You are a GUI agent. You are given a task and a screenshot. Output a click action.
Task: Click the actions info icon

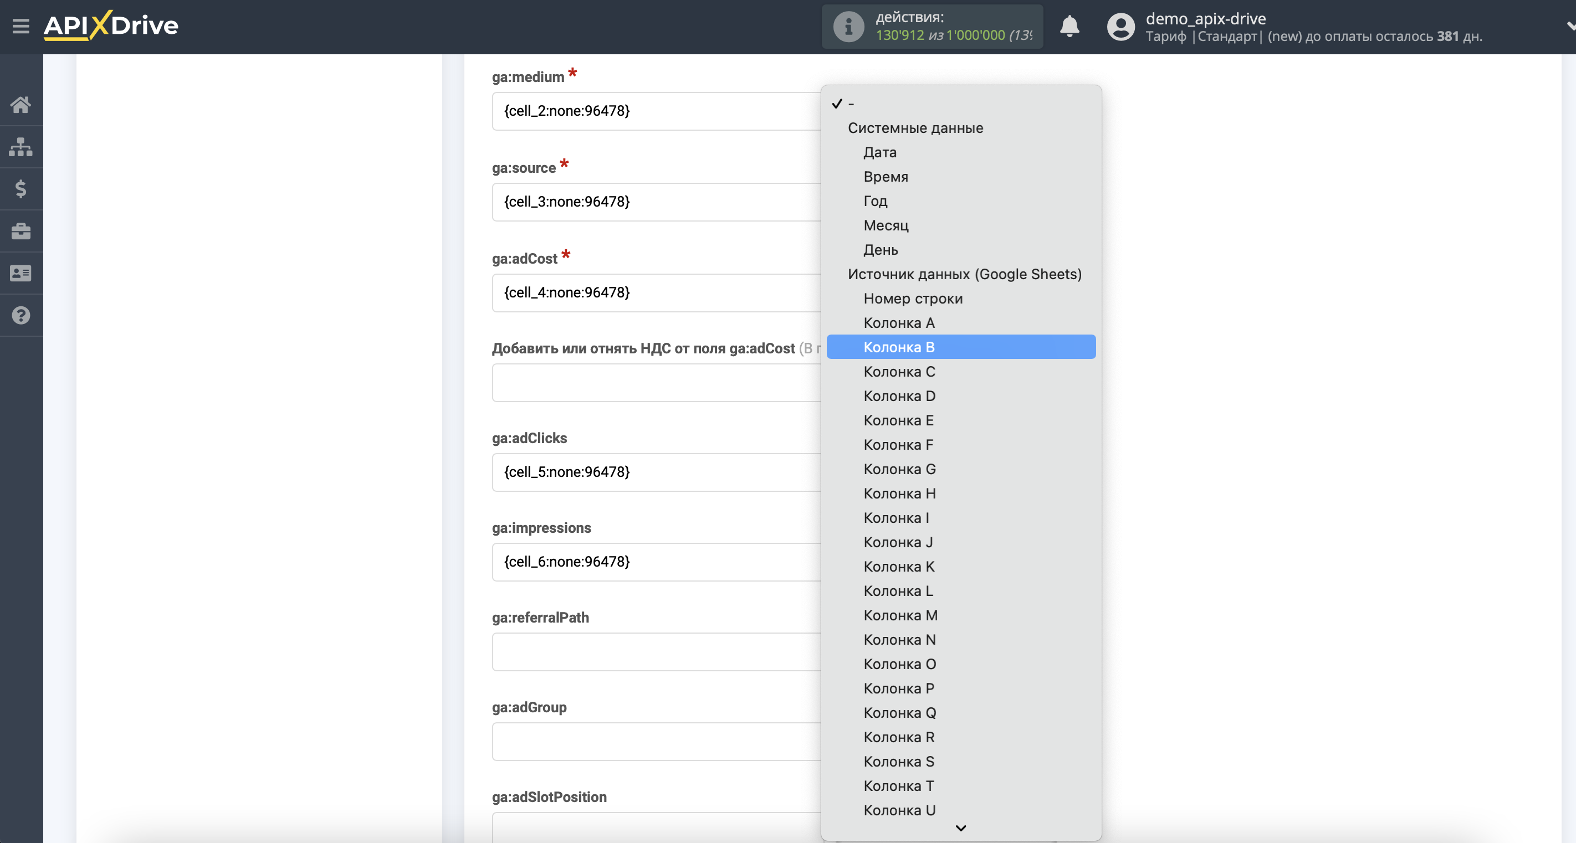tap(848, 26)
